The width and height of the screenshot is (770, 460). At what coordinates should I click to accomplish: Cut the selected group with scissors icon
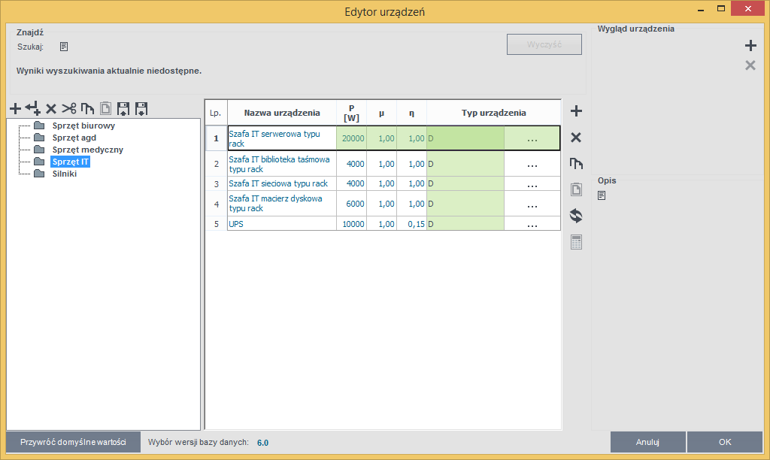point(68,108)
